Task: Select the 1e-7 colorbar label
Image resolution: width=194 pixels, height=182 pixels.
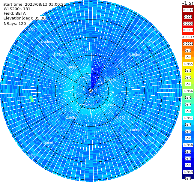Action: (x=188, y=124)
